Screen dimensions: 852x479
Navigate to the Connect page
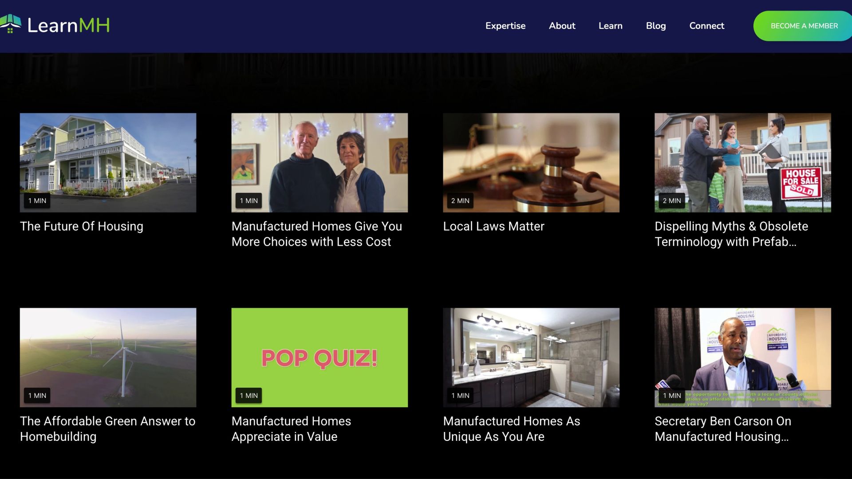(706, 26)
